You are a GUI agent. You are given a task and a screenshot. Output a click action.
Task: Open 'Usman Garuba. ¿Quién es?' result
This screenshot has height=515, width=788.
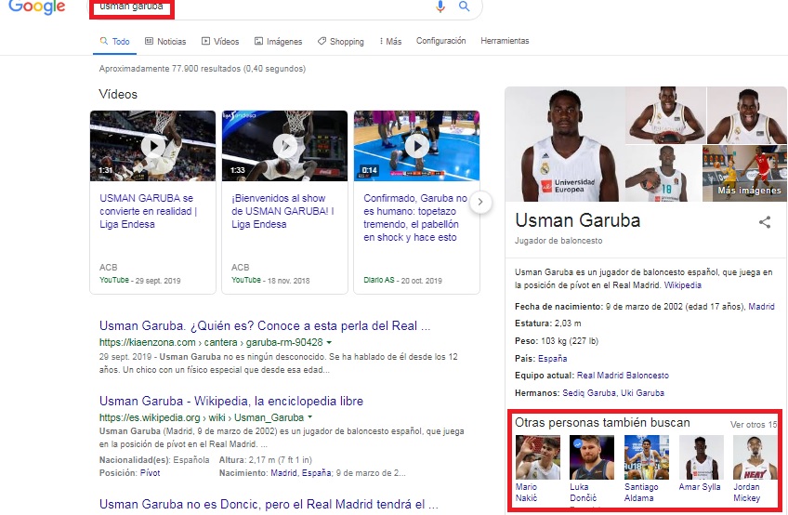[265, 326]
